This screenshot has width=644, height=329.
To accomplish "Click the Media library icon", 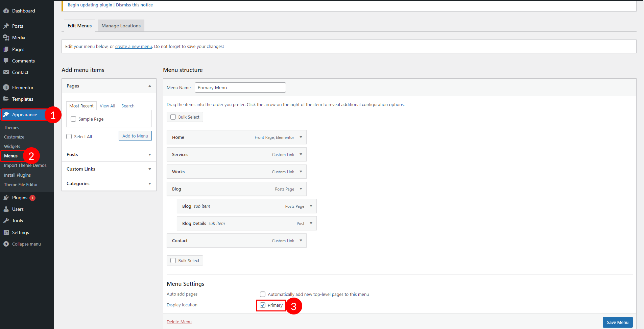I will (x=6, y=37).
